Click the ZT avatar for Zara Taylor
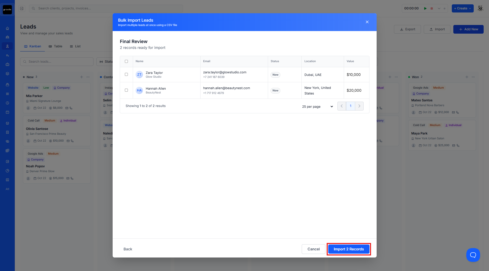 [139, 75]
